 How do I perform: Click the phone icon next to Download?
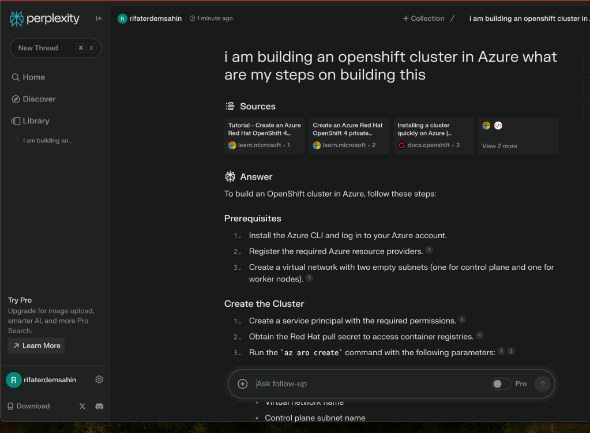(x=10, y=406)
